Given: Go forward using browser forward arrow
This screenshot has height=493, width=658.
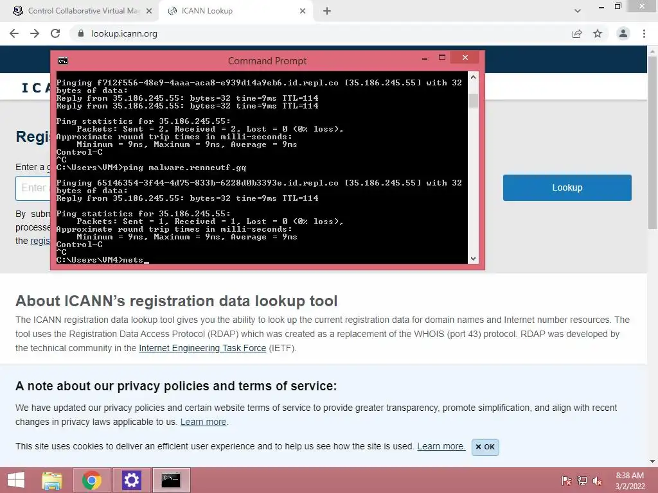Looking at the screenshot, I should click(35, 33).
